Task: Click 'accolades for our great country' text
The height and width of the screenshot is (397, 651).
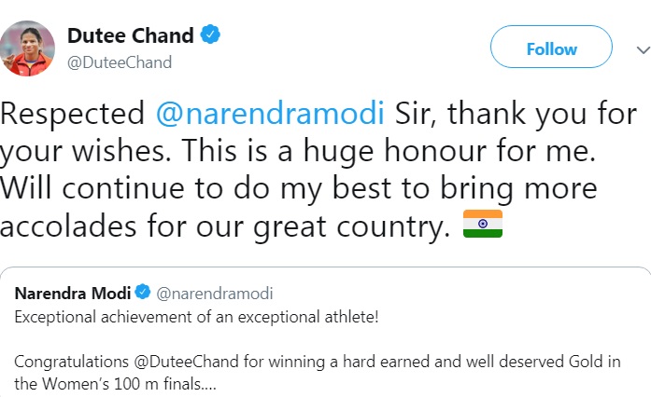Action: coord(225,227)
